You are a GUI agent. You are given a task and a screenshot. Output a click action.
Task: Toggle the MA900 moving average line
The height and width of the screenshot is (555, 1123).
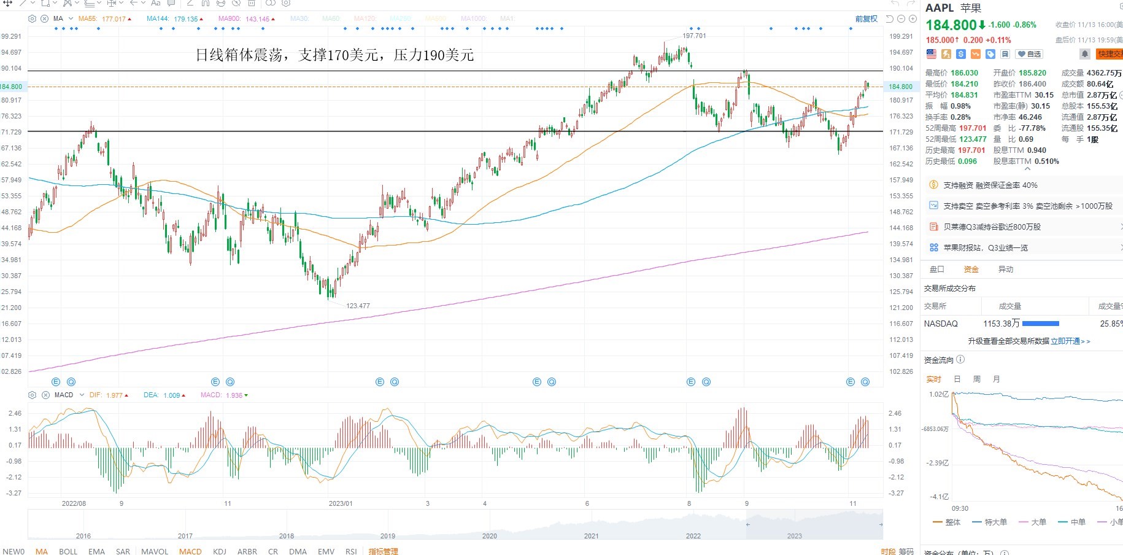(x=247, y=19)
